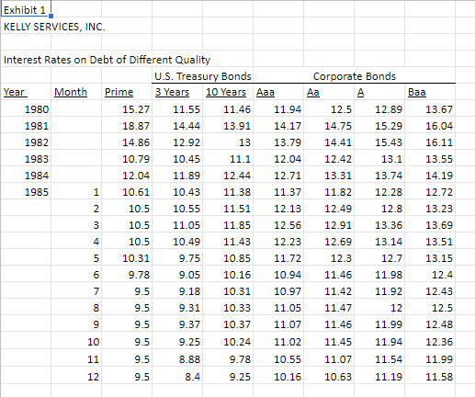
Task: Select the 'Baa' column header
Action: [430, 92]
